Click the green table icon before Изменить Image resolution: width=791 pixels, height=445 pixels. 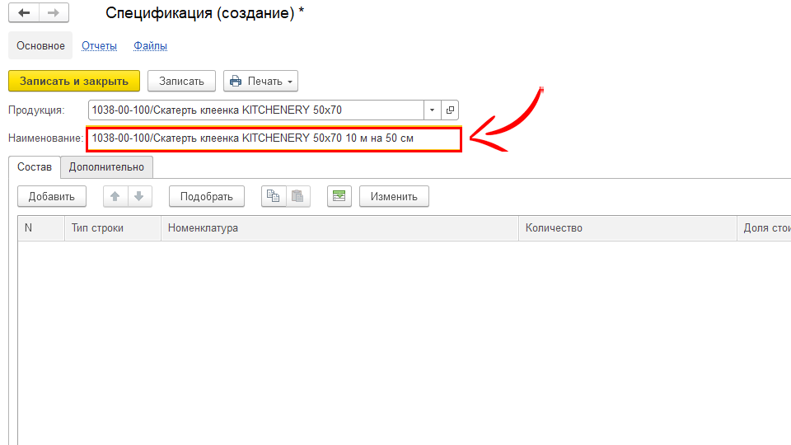(339, 196)
